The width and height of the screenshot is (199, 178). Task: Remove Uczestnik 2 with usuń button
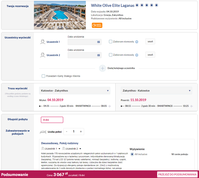point(150,55)
